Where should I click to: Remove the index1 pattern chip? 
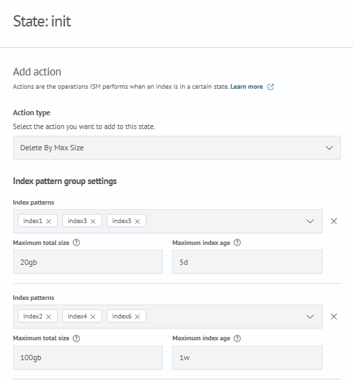pos(48,221)
